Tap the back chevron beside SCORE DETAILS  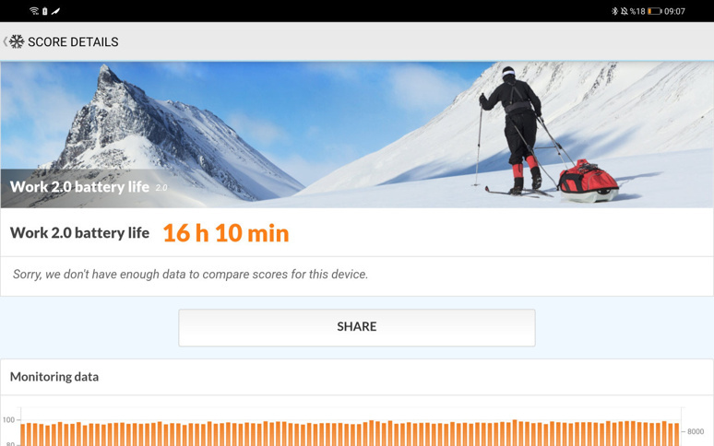point(5,41)
